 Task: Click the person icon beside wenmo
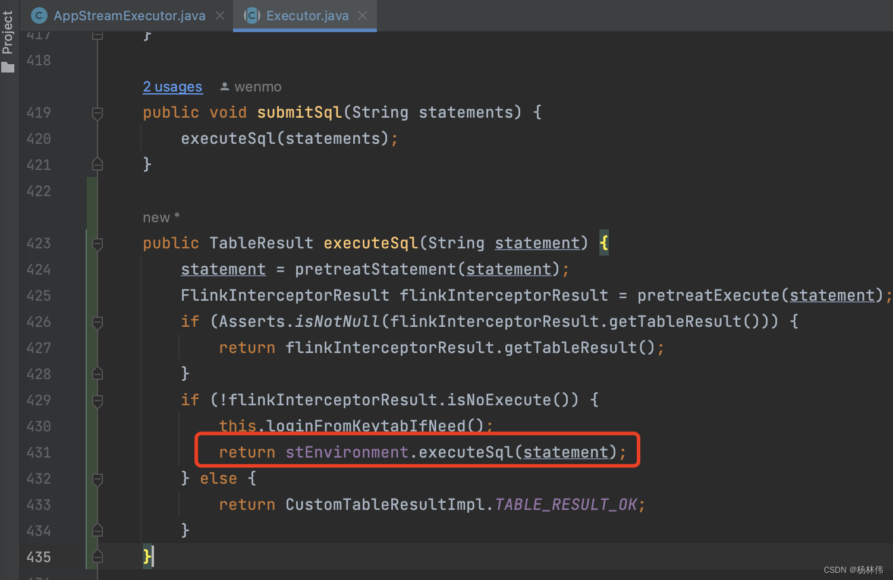click(x=225, y=87)
